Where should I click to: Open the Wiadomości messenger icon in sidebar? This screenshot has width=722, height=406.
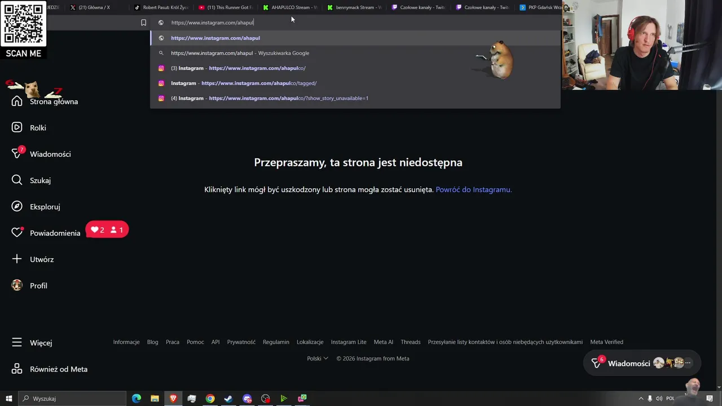click(x=17, y=154)
